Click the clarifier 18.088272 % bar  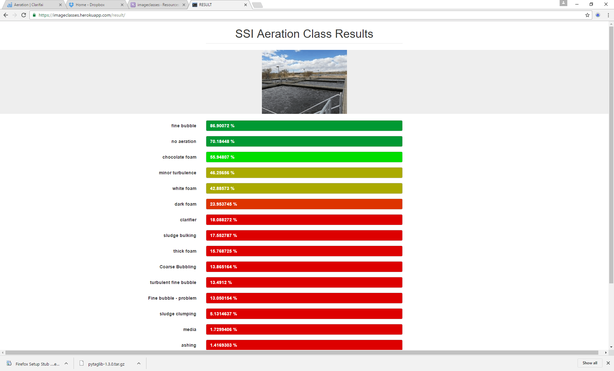(x=304, y=220)
